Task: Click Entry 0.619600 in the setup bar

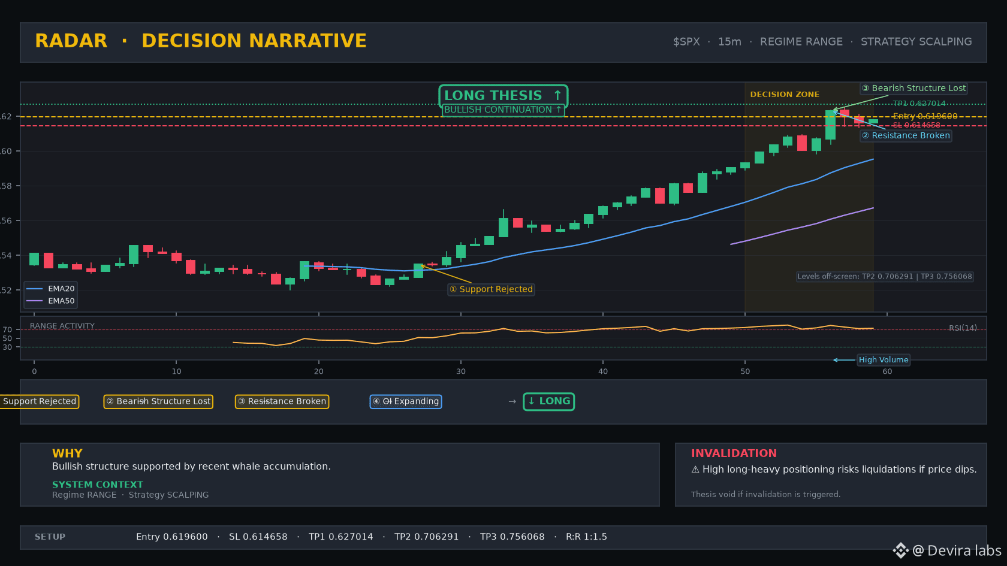Action: pos(172,537)
